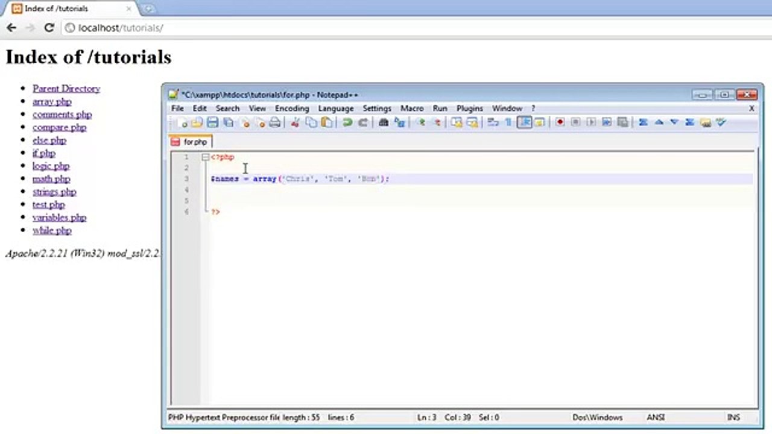The image size is (772, 434).
Task: Click the Zoom Out toolbar icon
Action: coord(437,122)
